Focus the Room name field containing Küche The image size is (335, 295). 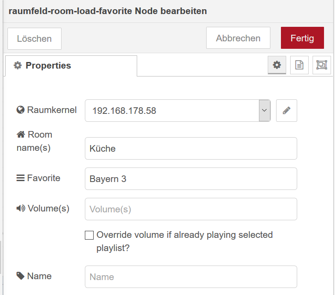191,148
